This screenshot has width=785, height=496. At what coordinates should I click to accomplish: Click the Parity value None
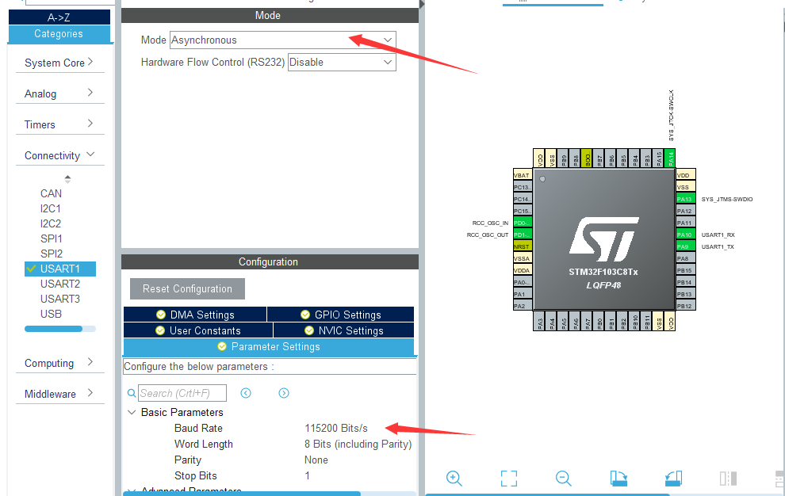pyautogui.click(x=316, y=460)
